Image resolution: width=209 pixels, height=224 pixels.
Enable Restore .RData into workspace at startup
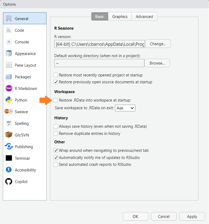click(56, 100)
